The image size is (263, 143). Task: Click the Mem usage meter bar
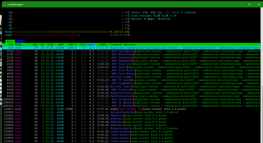pyautogui.click(x=67, y=32)
